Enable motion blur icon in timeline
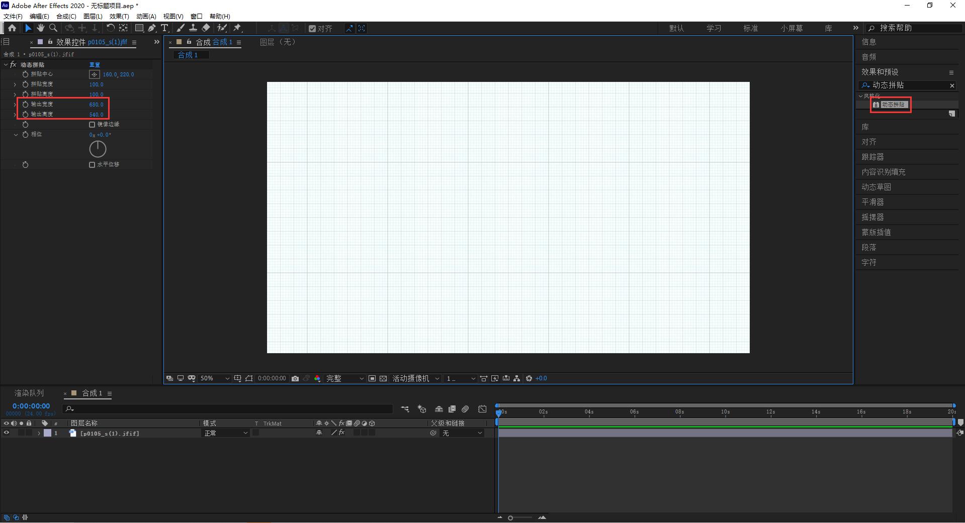This screenshot has width=965, height=523. 465,409
